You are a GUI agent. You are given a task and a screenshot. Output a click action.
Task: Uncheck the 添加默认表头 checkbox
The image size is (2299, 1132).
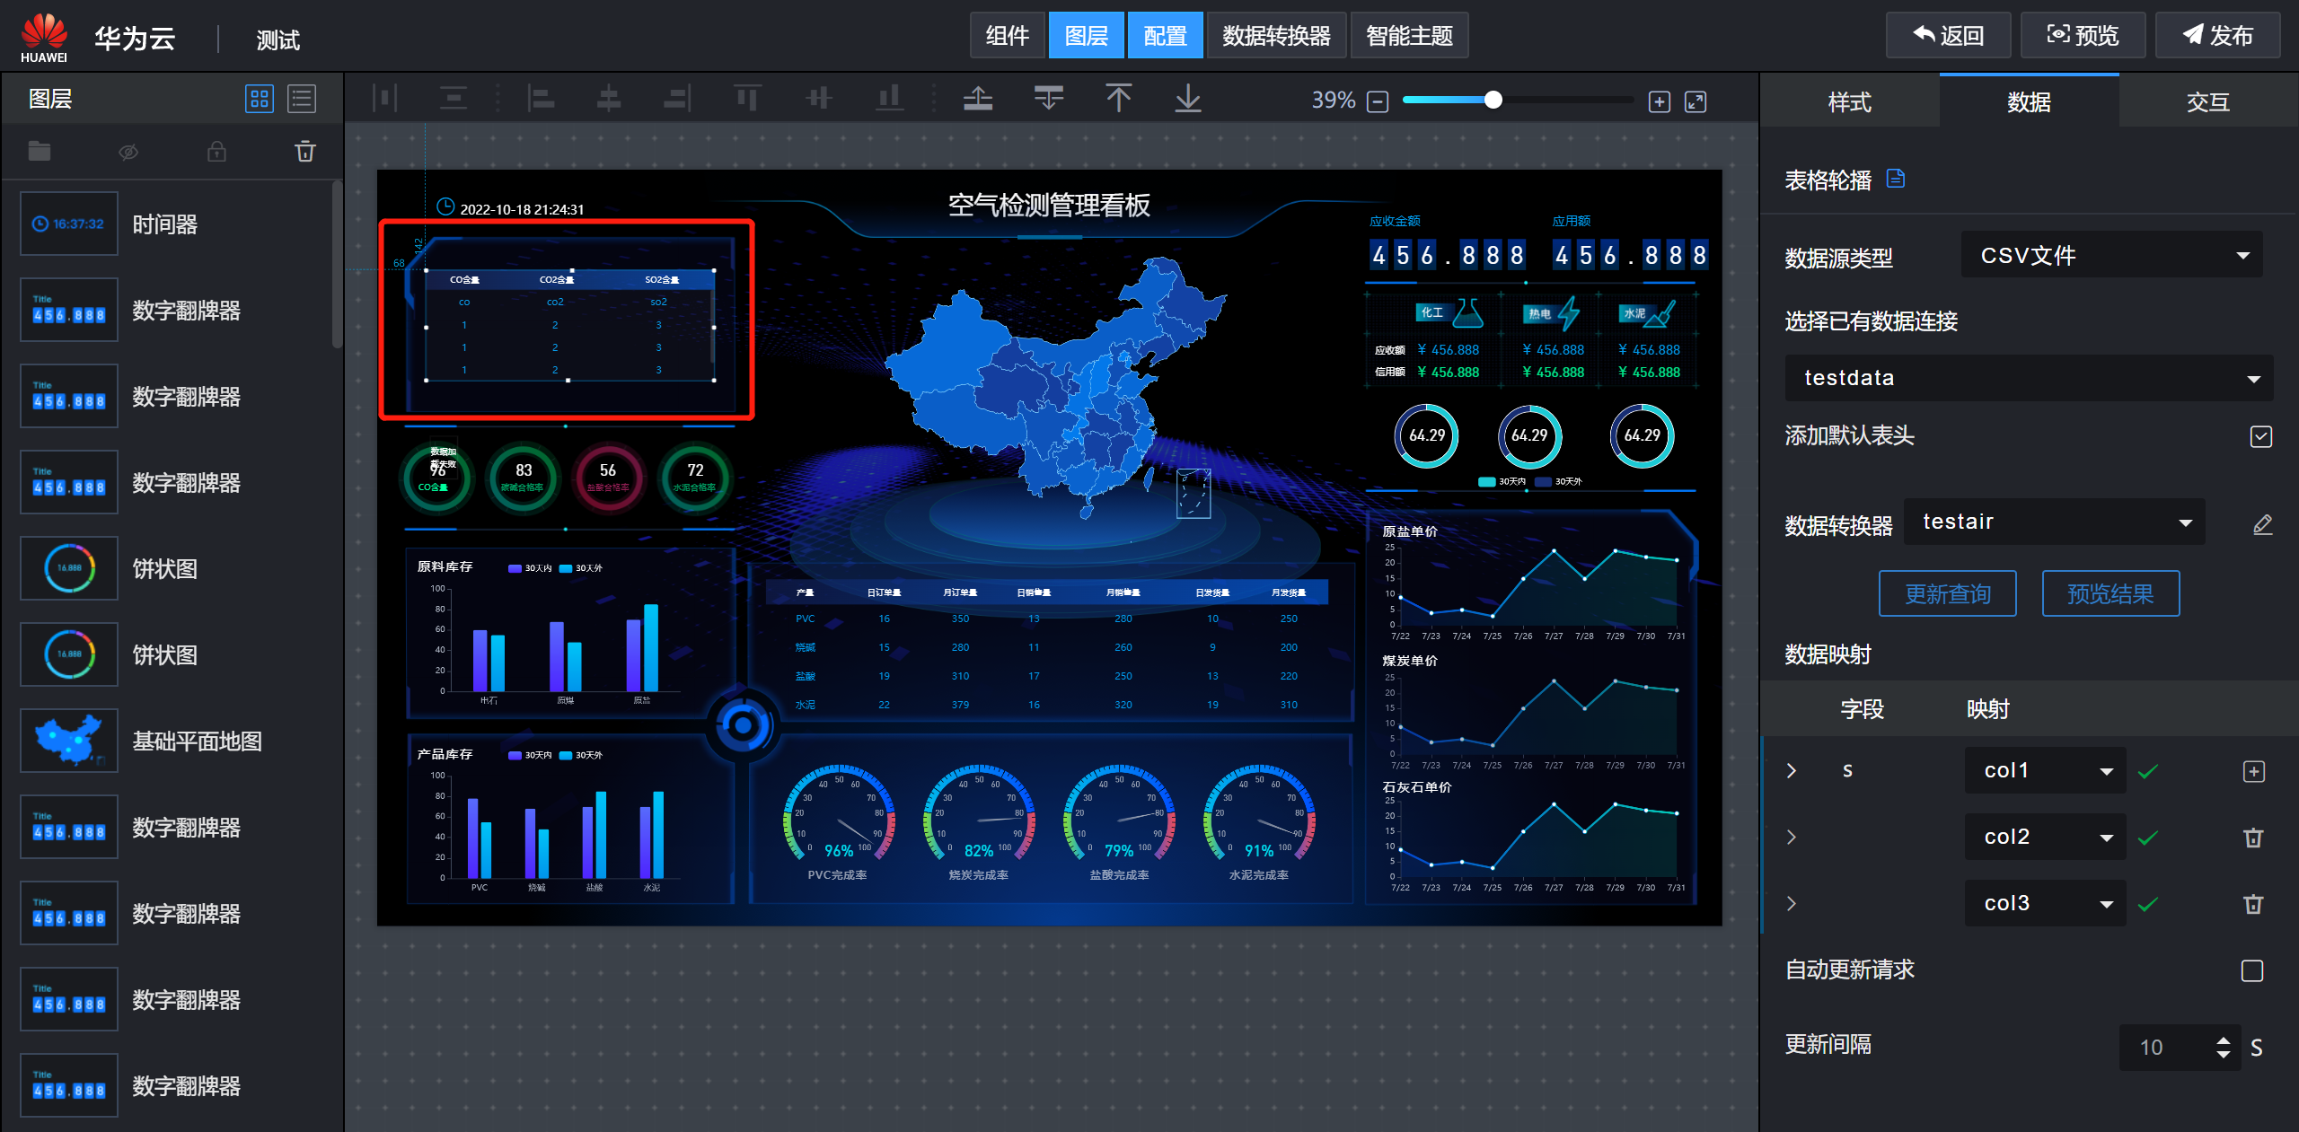pyautogui.click(x=2260, y=436)
